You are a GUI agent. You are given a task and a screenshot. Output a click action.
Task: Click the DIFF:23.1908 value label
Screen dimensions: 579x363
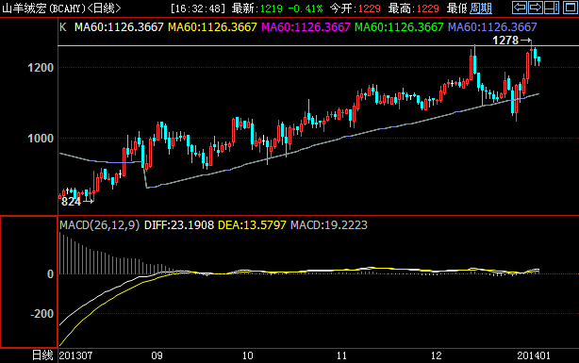pos(179,225)
